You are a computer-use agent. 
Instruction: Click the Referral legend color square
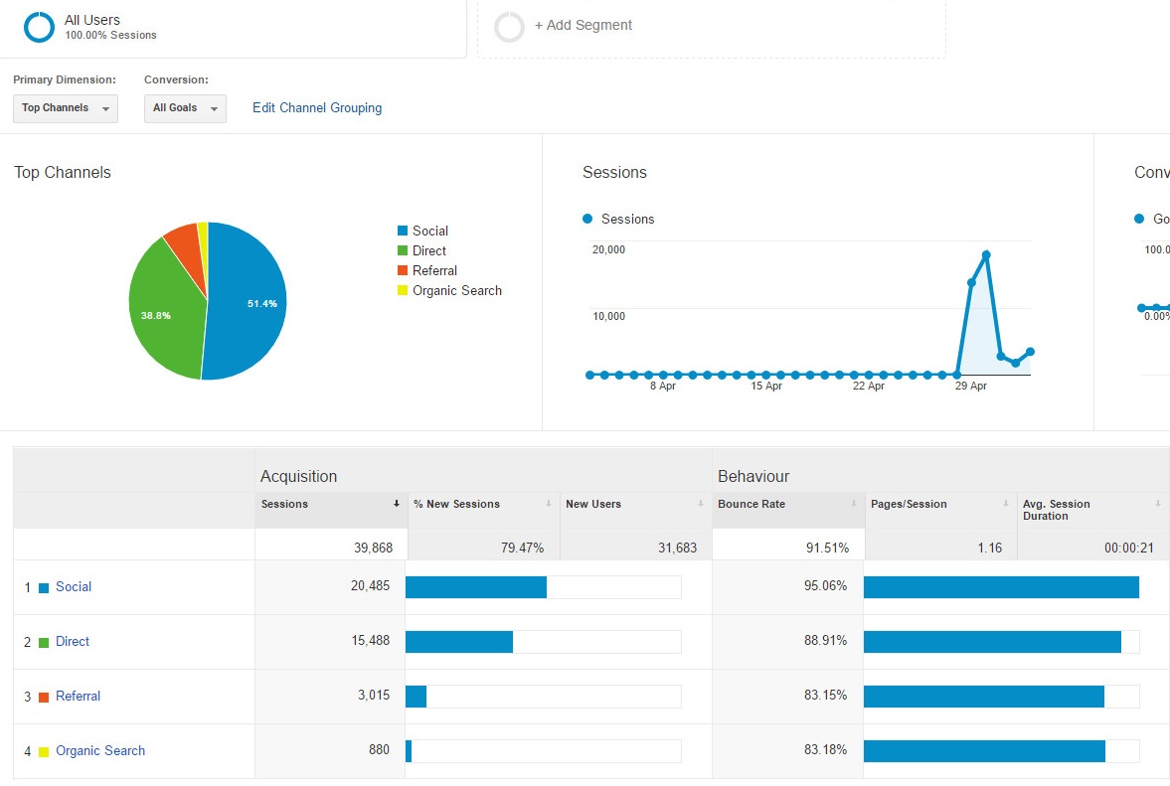click(403, 270)
